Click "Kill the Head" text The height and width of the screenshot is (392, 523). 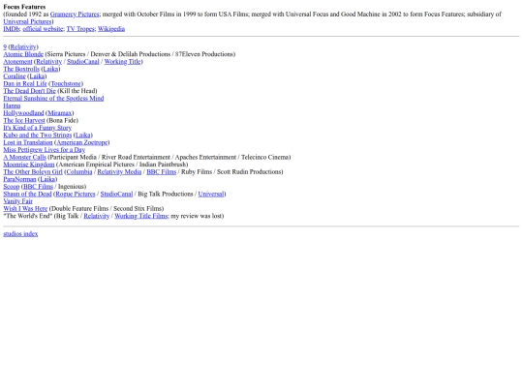tap(77, 91)
